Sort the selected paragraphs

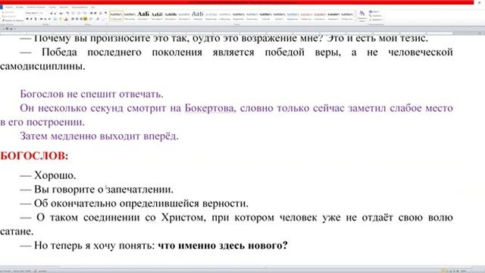101,13
